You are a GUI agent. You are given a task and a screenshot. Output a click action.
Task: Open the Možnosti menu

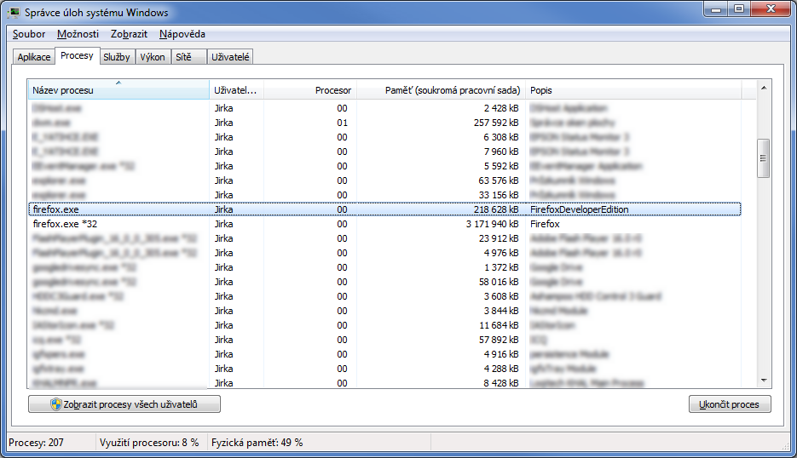pyautogui.click(x=78, y=34)
